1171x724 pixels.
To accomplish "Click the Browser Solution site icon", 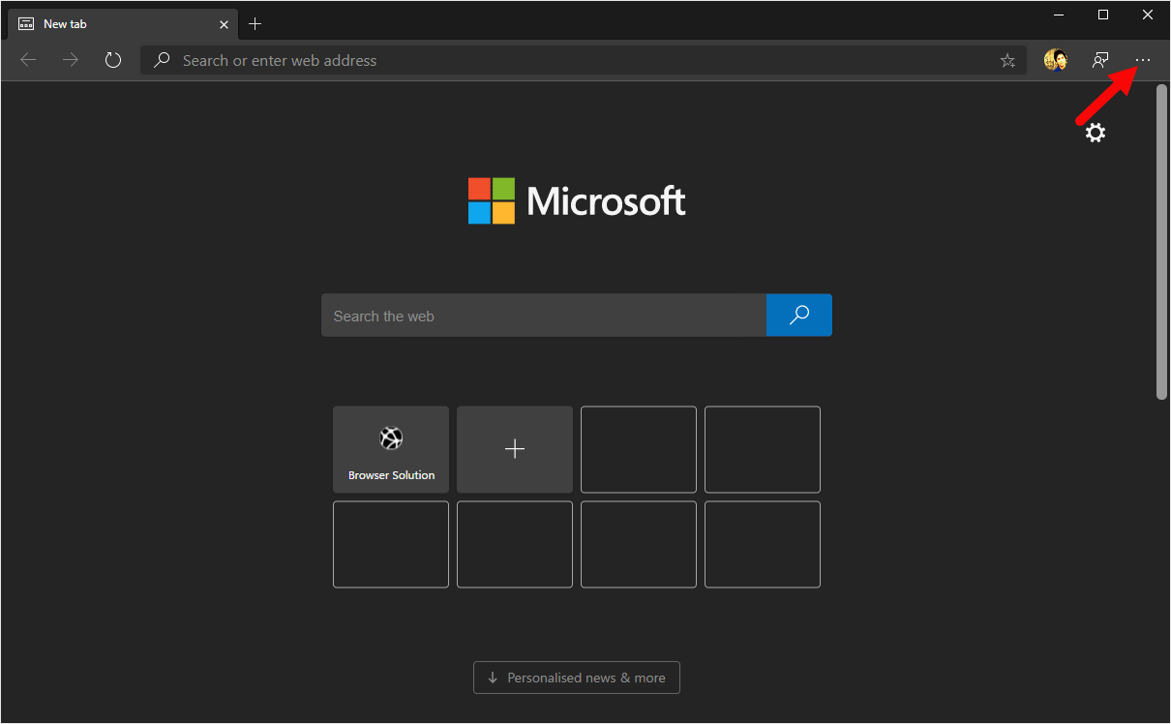I will pos(391,438).
